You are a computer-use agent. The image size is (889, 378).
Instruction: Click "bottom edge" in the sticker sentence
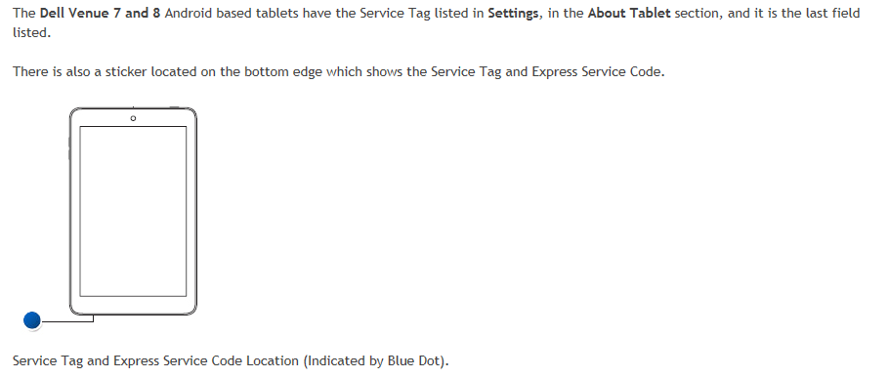(283, 72)
